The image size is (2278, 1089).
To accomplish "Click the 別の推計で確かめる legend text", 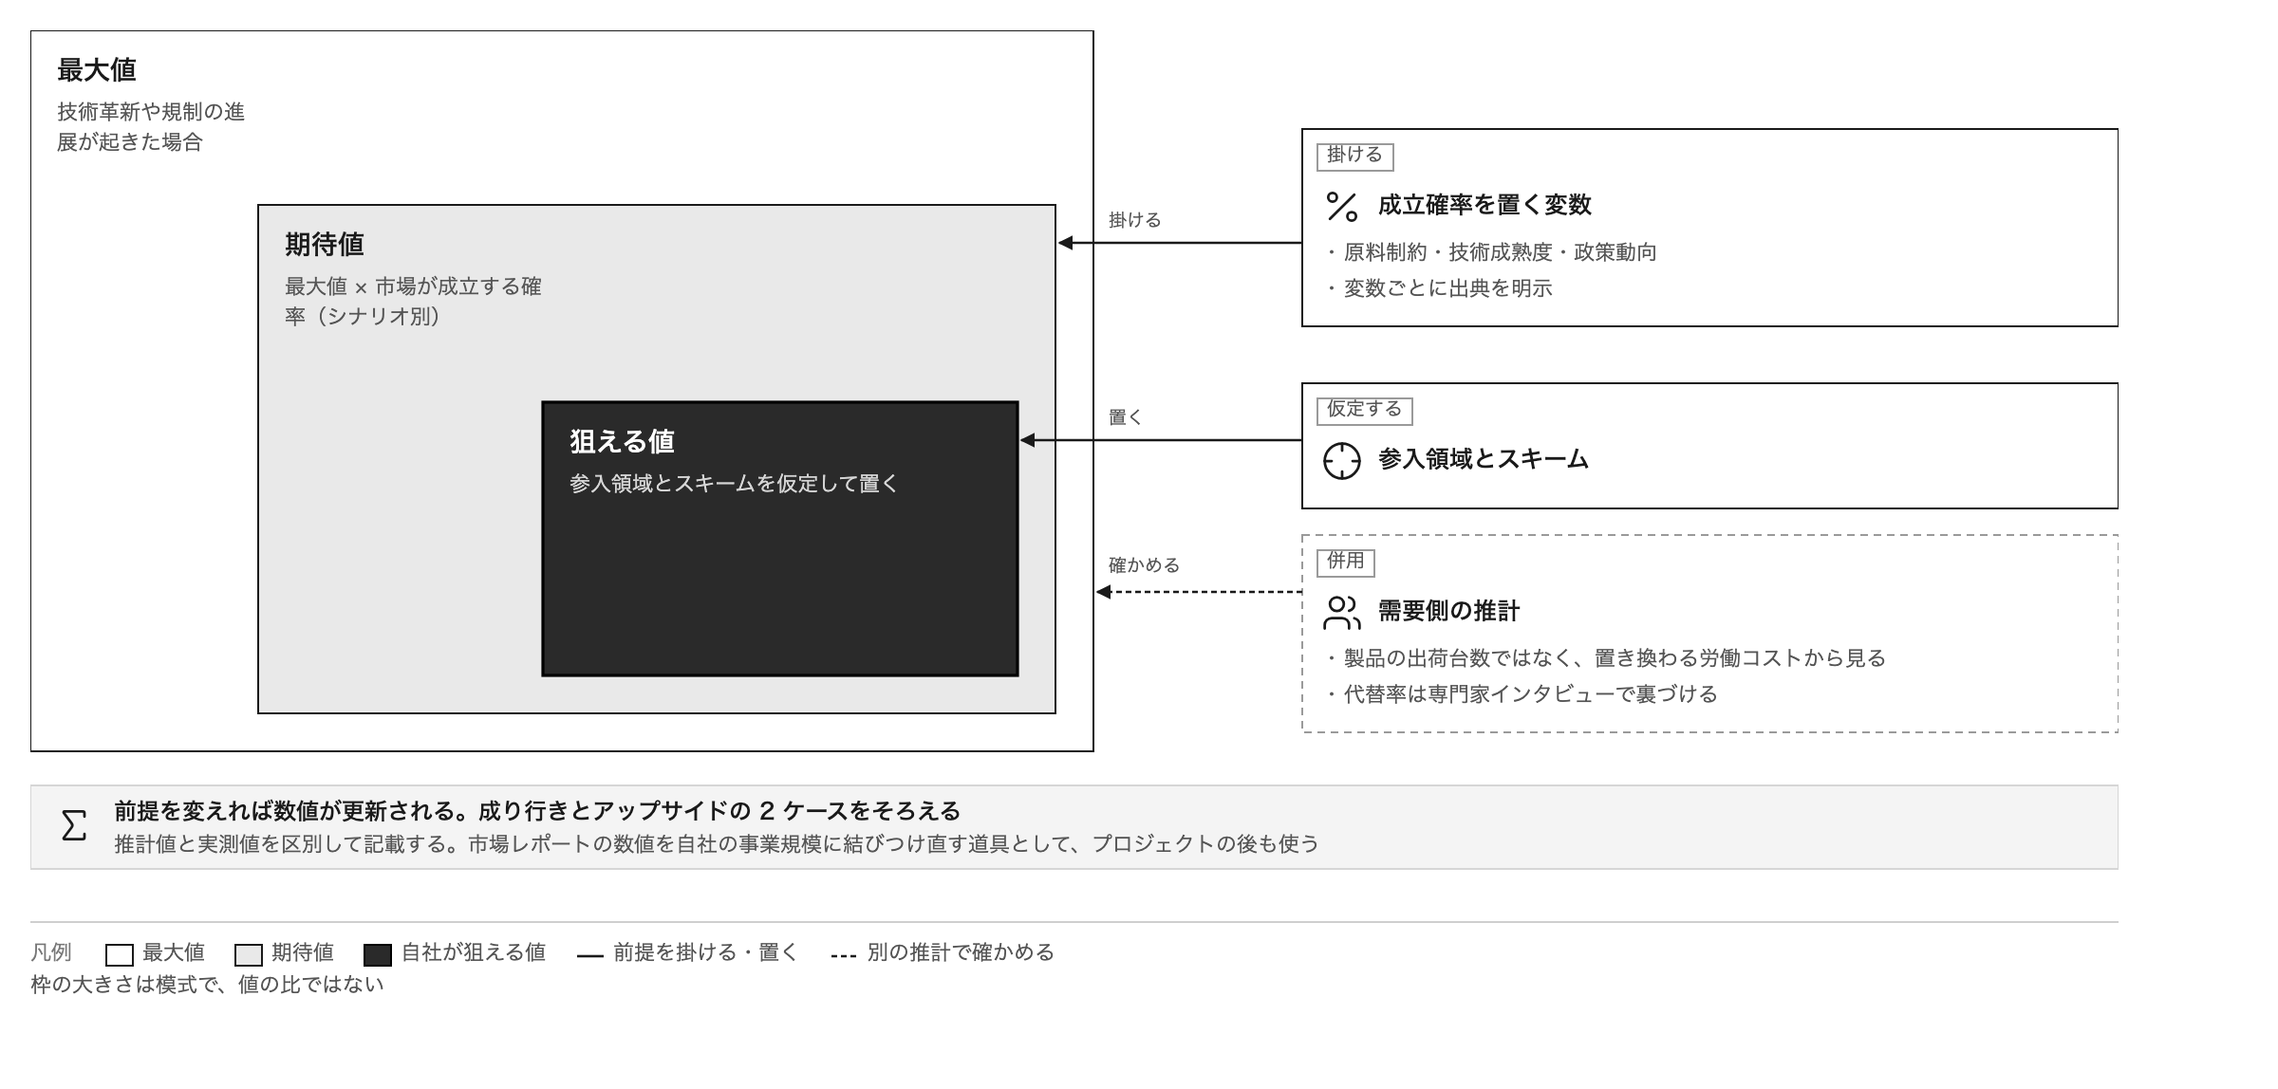I will [x=961, y=952].
